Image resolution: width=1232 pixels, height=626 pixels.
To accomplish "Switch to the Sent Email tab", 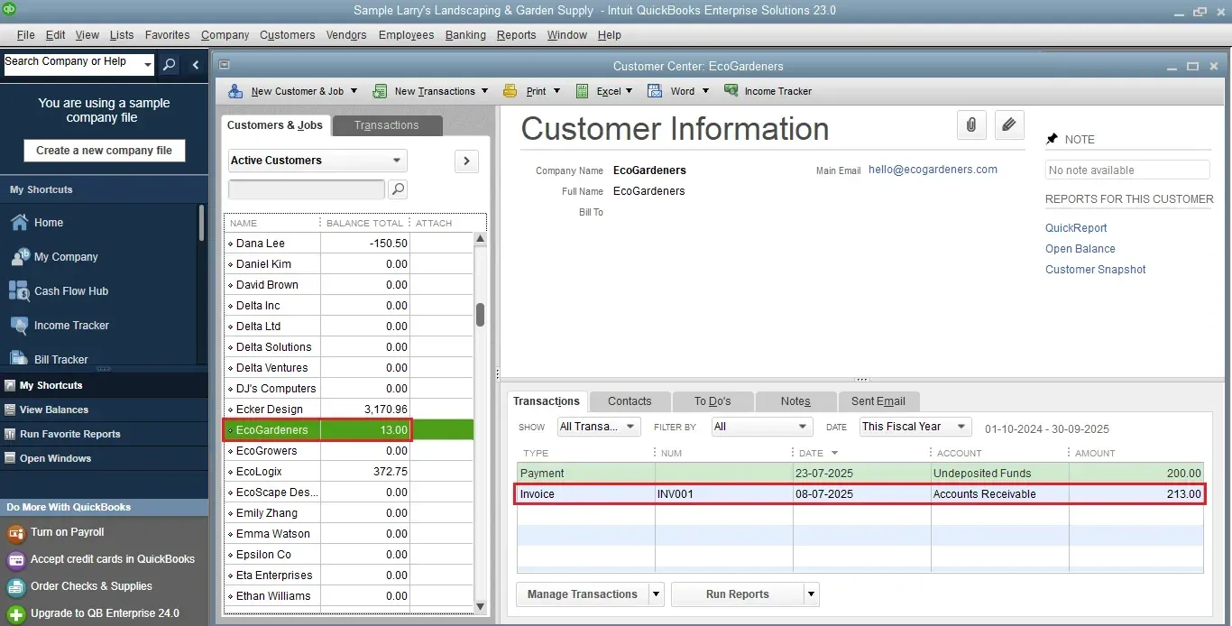I will click(878, 401).
